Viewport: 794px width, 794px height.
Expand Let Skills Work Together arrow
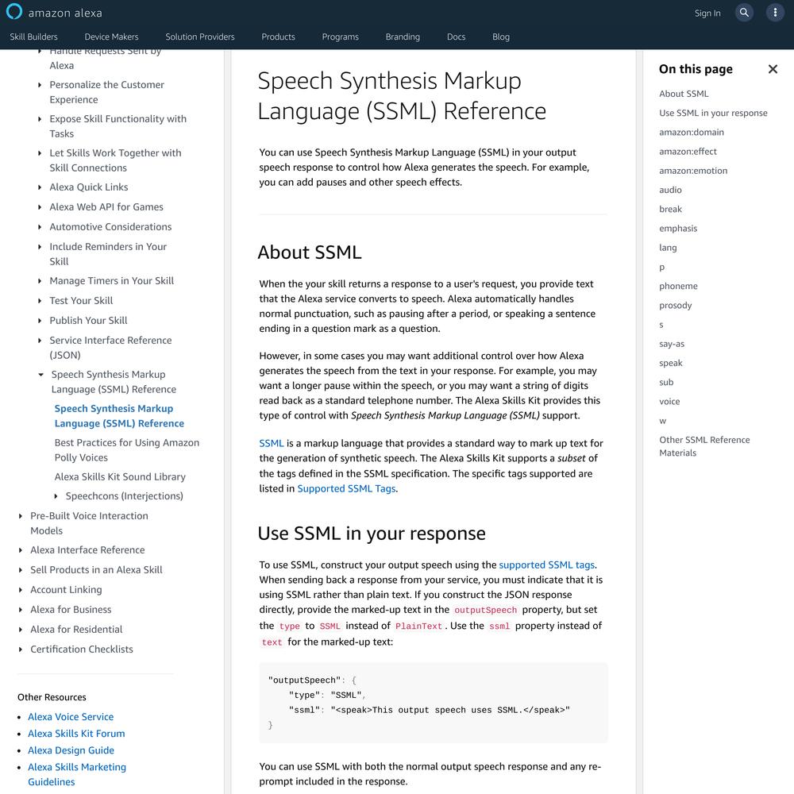pyautogui.click(x=40, y=153)
